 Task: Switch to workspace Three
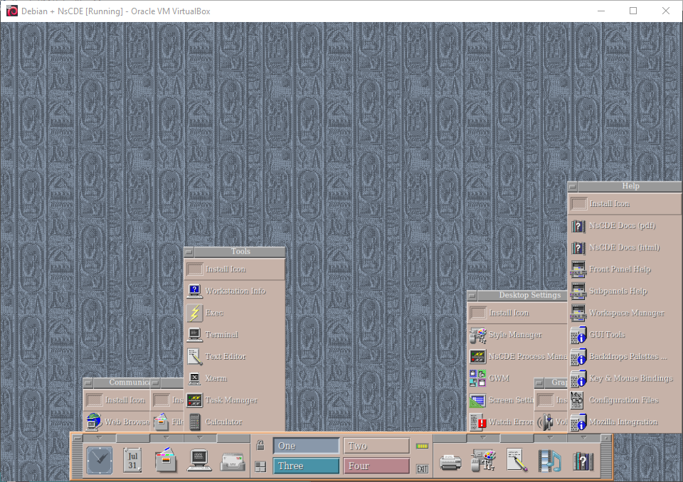coord(306,466)
